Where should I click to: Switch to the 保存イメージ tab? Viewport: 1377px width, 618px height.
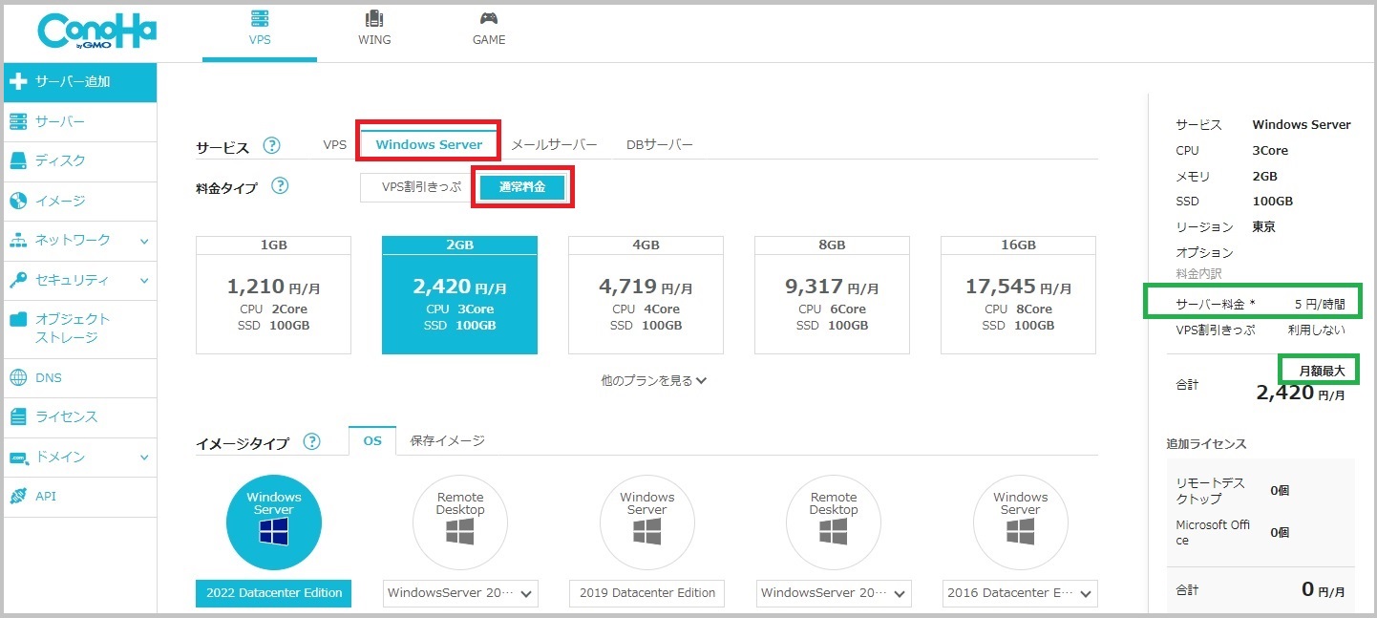tap(448, 440)
